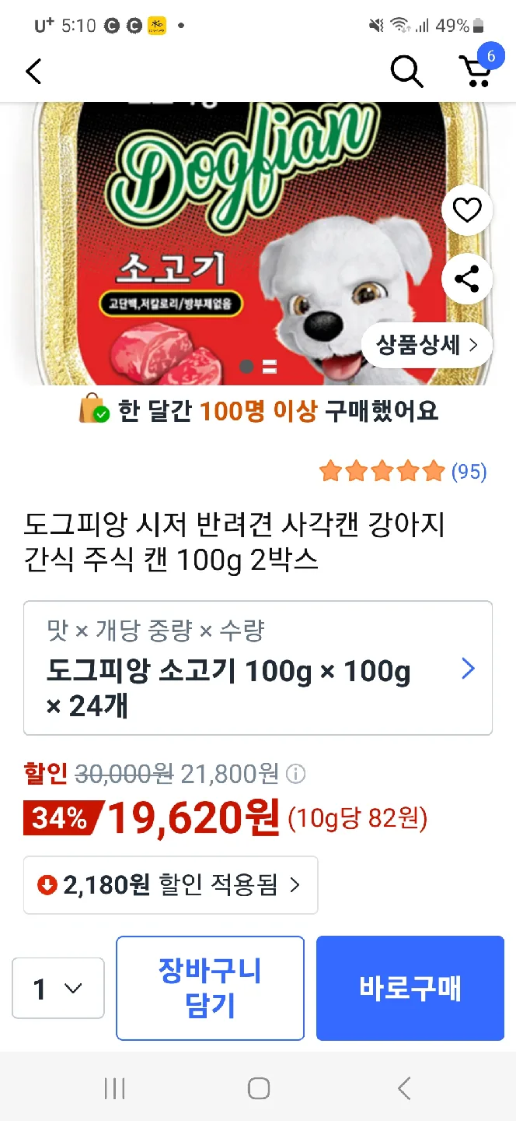Viewport: 516px width, 1121px height.
Task: Tap the share icon
Action: point(467,279)
